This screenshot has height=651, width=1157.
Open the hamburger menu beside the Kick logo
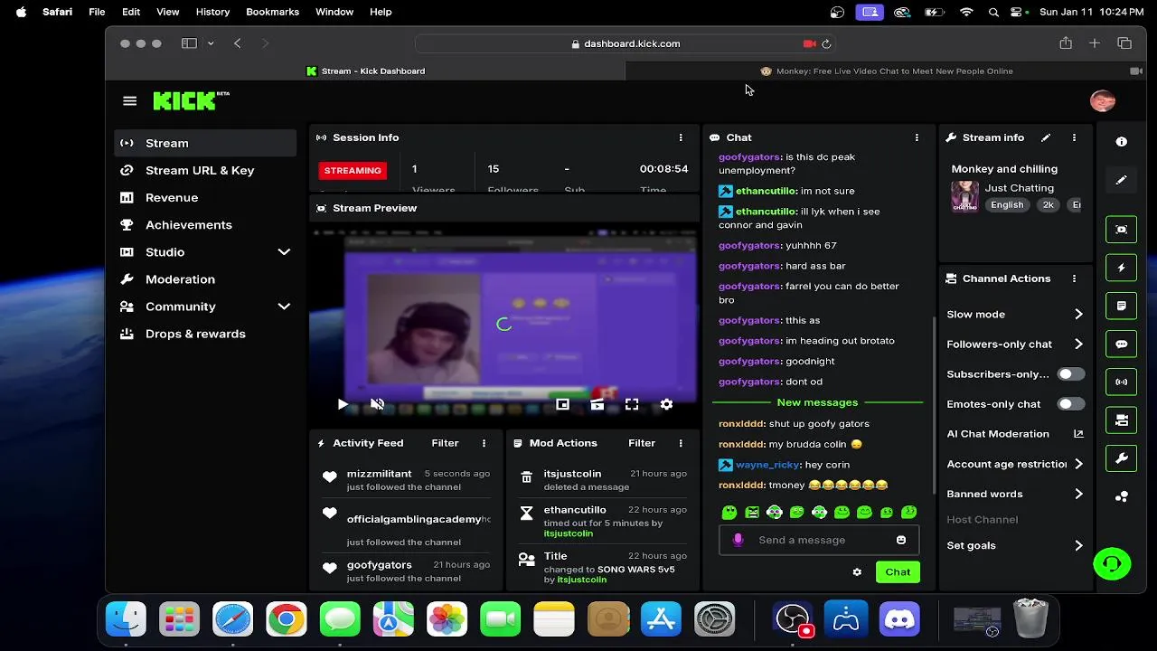(x=129, y=101)
